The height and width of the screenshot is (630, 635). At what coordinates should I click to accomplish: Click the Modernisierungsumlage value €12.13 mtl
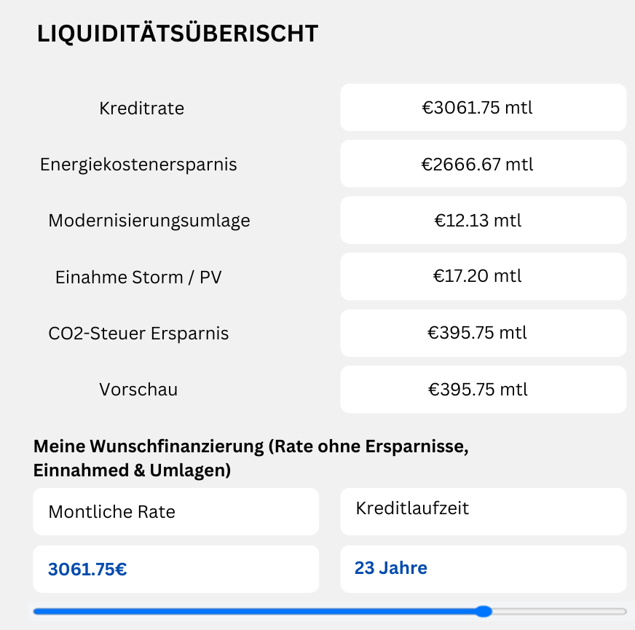point(483,220)
